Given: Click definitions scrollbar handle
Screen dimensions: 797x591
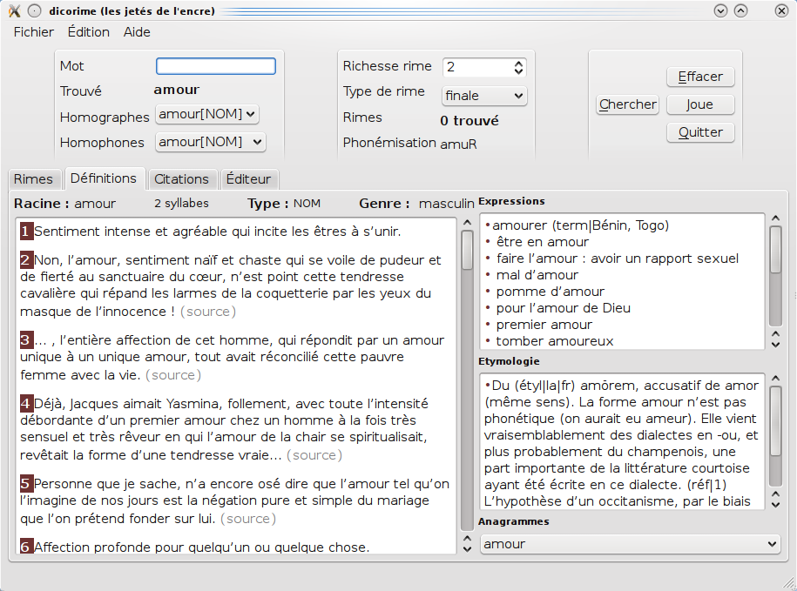Looking at the screenshot, I should [x=467, y=250].
